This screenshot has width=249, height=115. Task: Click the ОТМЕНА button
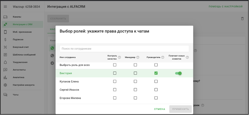[x=159, y=109]
